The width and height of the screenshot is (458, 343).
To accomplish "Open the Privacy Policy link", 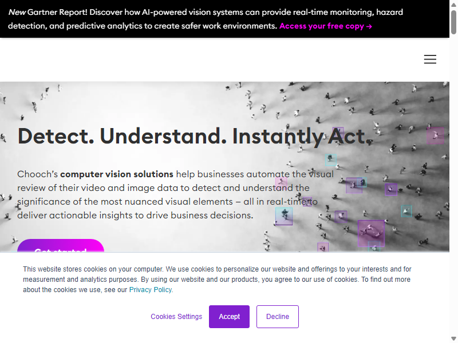I will coord(151,290).
